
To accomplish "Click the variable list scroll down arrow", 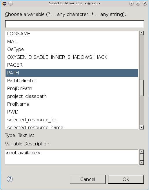I will coord(141,127).
